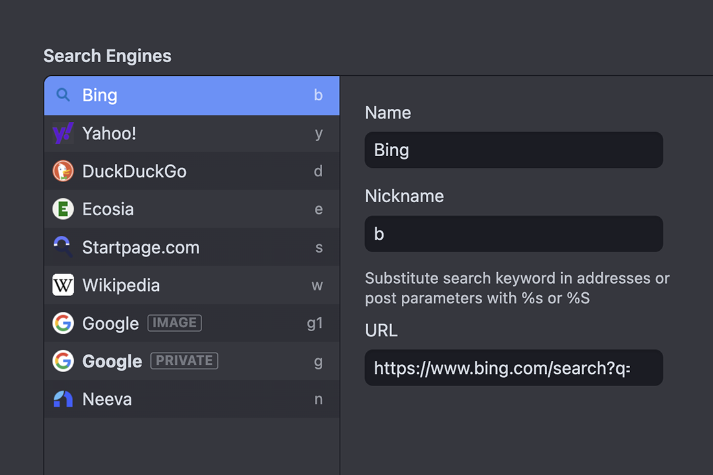713x475 pixels.
Task: Click the 'Substitute search keyword' help text
Action: (x=517, y=288)
